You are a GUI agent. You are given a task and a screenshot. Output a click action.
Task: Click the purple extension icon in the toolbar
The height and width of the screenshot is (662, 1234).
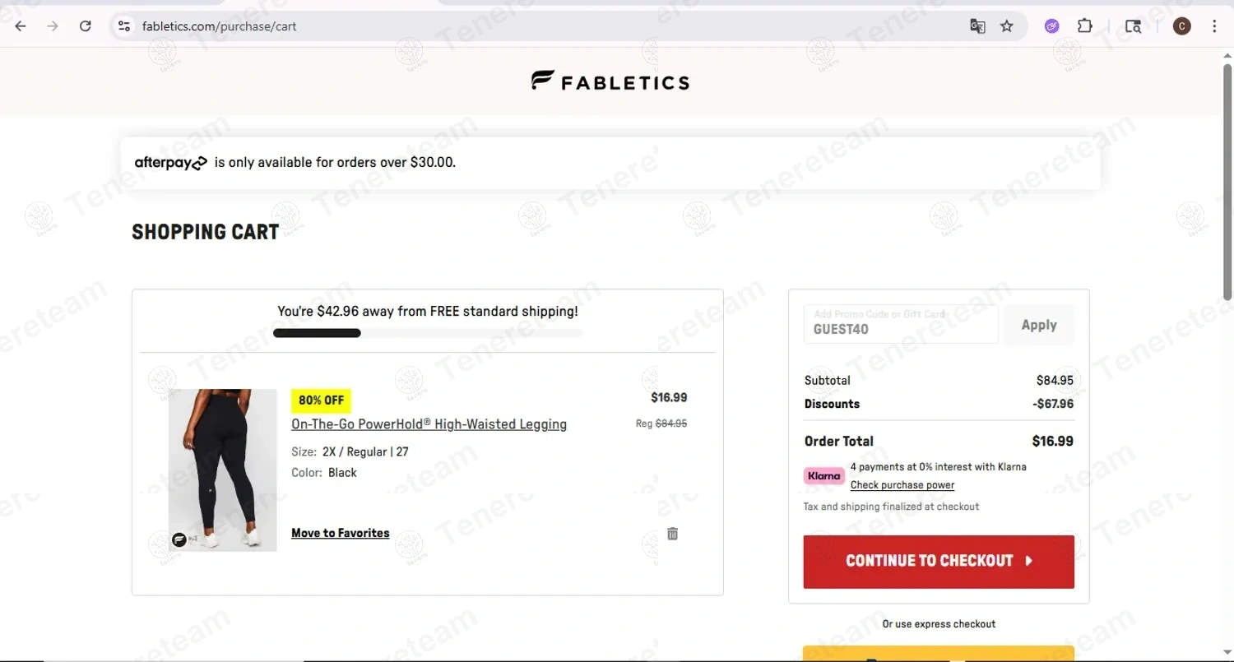point(1051,26)
